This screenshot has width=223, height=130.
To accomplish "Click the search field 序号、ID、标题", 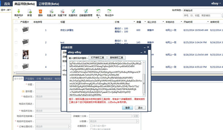I will point(202,15).
